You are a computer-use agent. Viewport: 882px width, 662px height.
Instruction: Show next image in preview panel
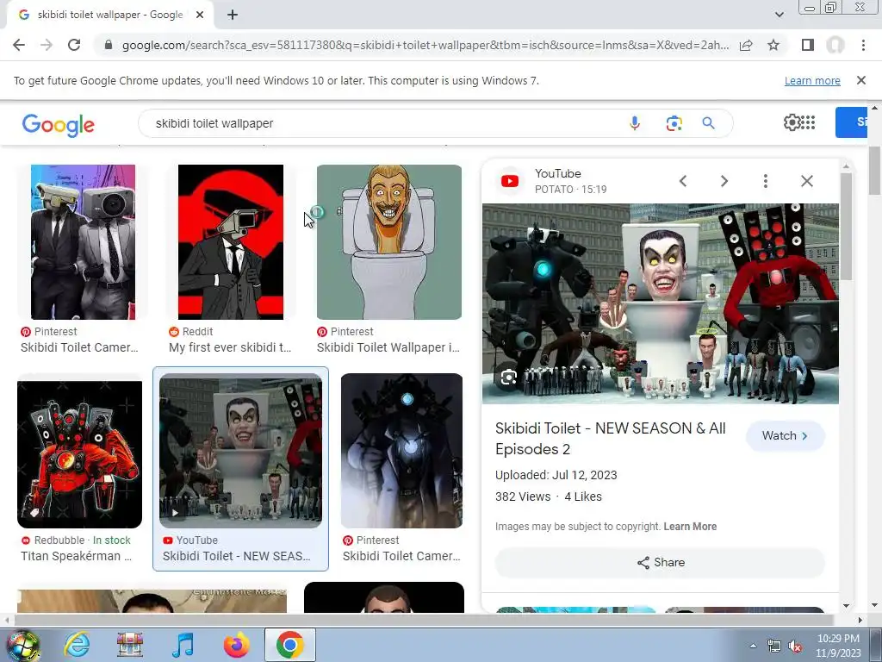pyautogui.click(x=724, y=181)
